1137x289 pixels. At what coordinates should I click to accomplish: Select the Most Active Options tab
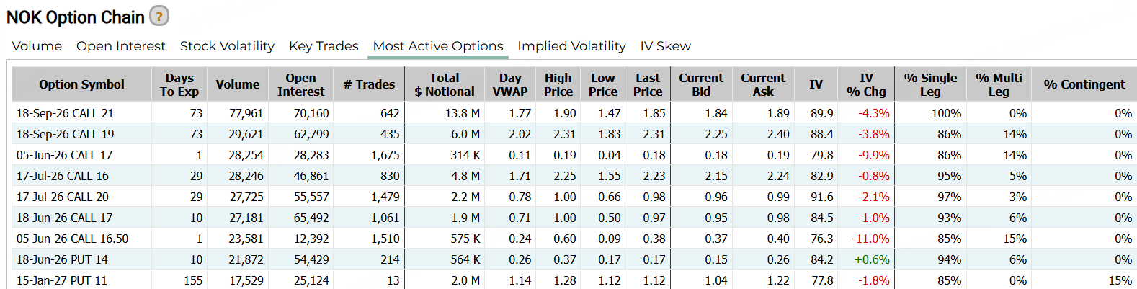[x=438, y=46]
